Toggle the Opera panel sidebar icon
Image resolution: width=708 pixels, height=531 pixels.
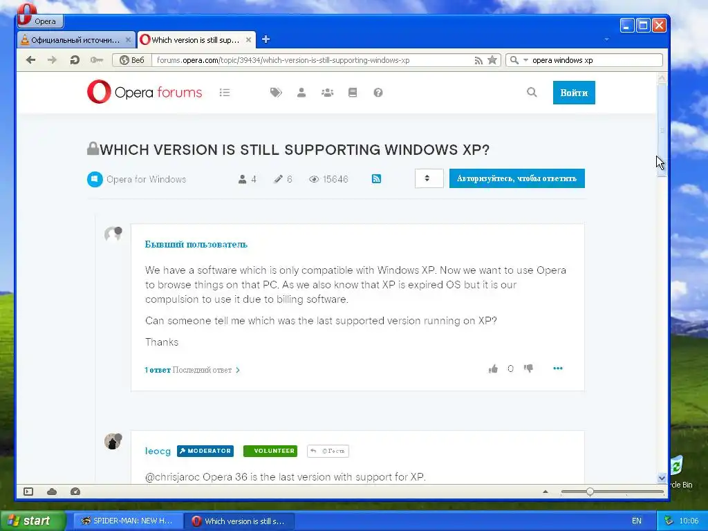click(x=28, y=492)
